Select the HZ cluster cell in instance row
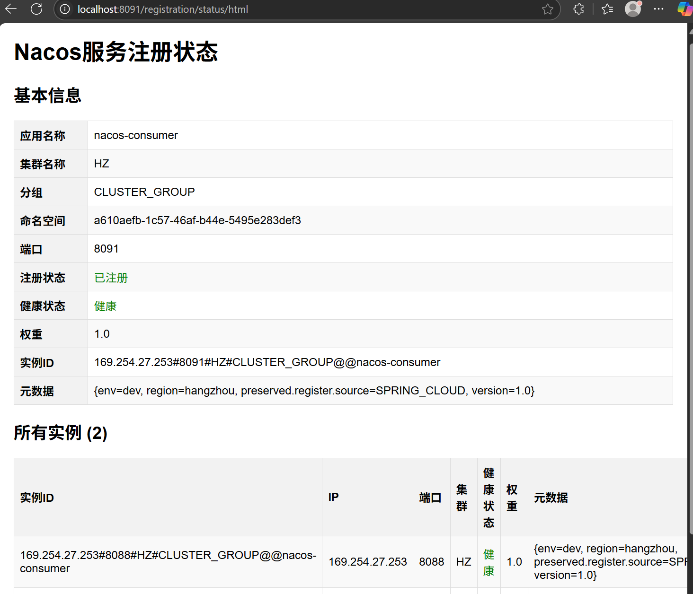693x594 pixels. (x=464, y=562)
